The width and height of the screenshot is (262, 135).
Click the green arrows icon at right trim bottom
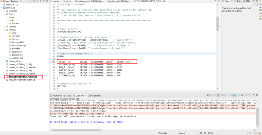[x=261, y=19]
